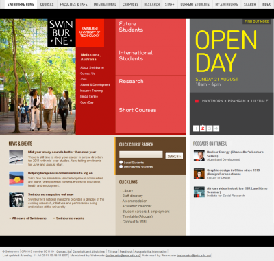Click Find Out More on banner
Screen dimensions: 274x261
point(257,21)
